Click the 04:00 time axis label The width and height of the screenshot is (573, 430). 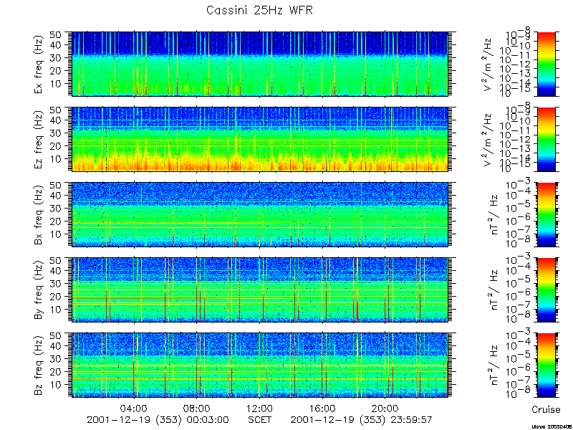point(134,408)
